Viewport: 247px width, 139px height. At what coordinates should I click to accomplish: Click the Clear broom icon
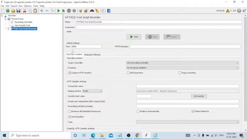click(x=80, y=11)
